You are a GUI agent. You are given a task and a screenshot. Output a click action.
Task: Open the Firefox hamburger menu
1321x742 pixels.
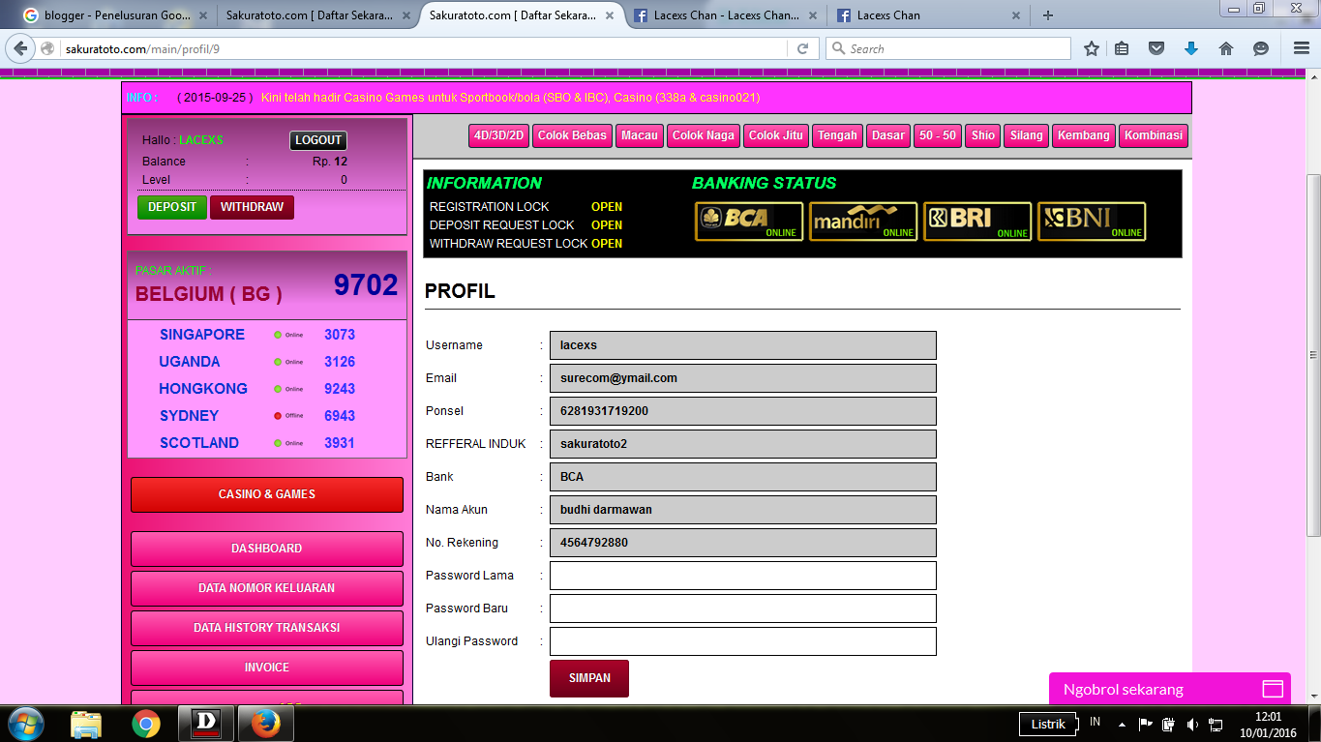(x=1302, y=48)
